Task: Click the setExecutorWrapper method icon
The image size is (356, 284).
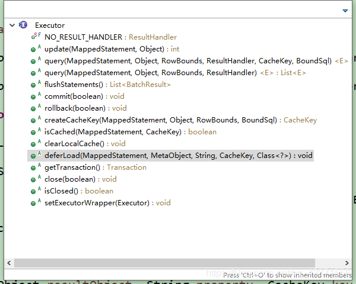Action: tap(36, 202)
